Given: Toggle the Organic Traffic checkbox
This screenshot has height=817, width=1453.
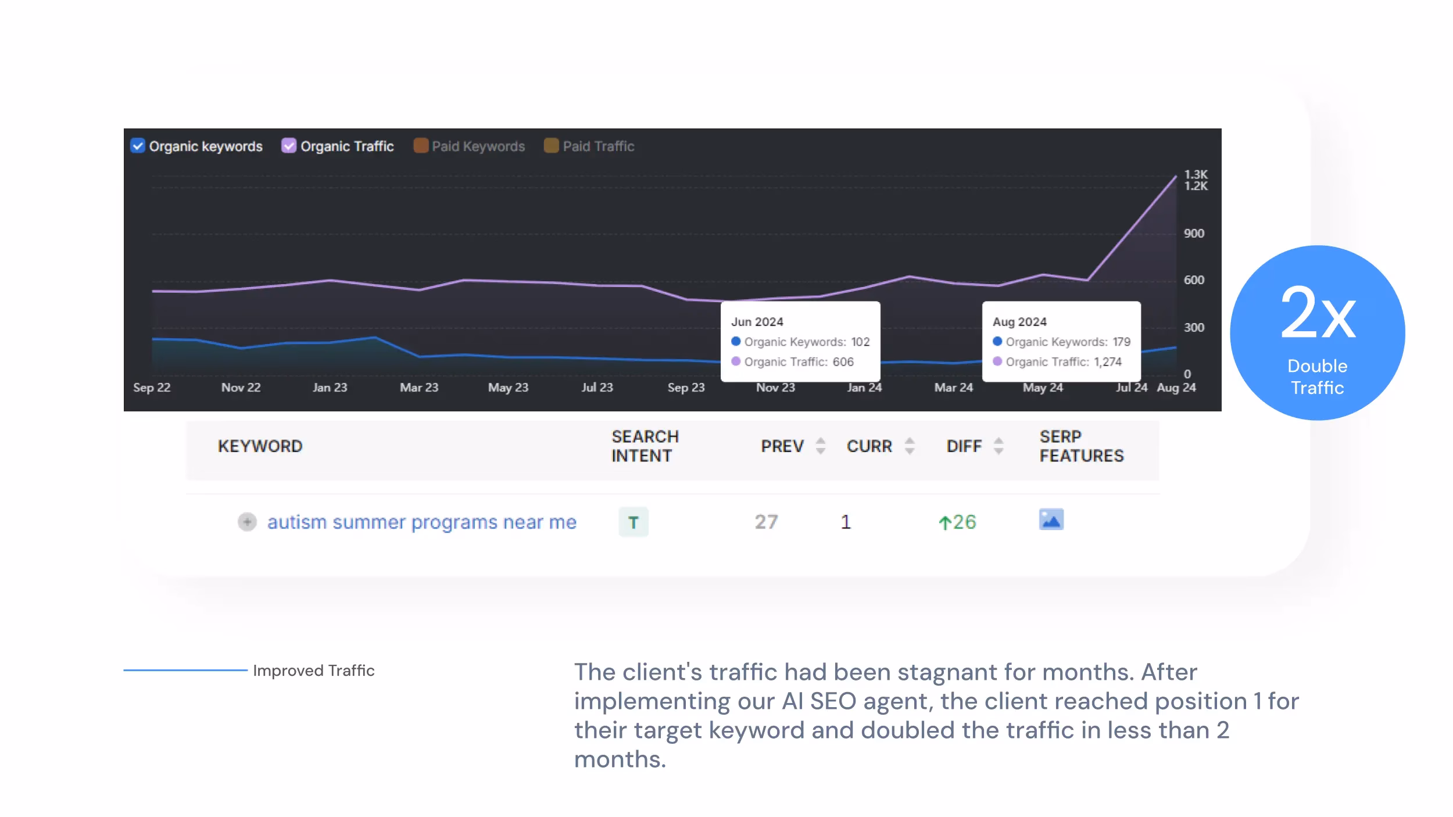Looking at the screenshot, I should coord(289,146).
